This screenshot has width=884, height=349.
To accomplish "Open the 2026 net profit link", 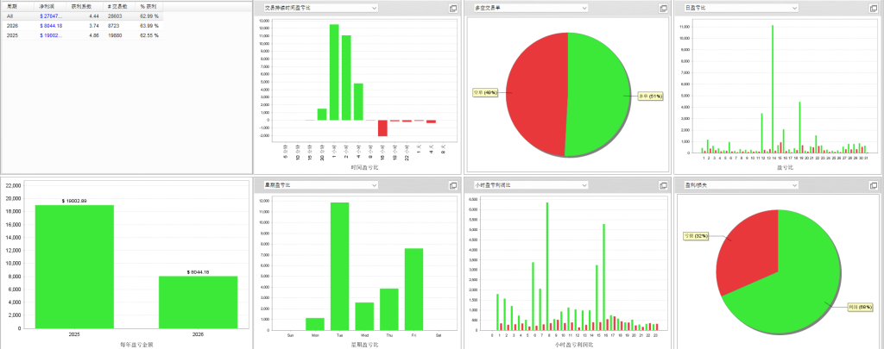I will tap(53, 26).
